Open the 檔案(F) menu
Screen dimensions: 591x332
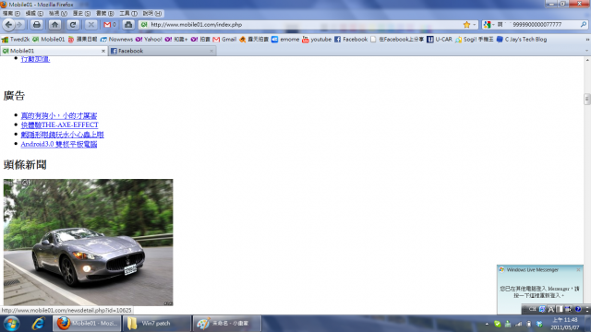click(11, 14)
